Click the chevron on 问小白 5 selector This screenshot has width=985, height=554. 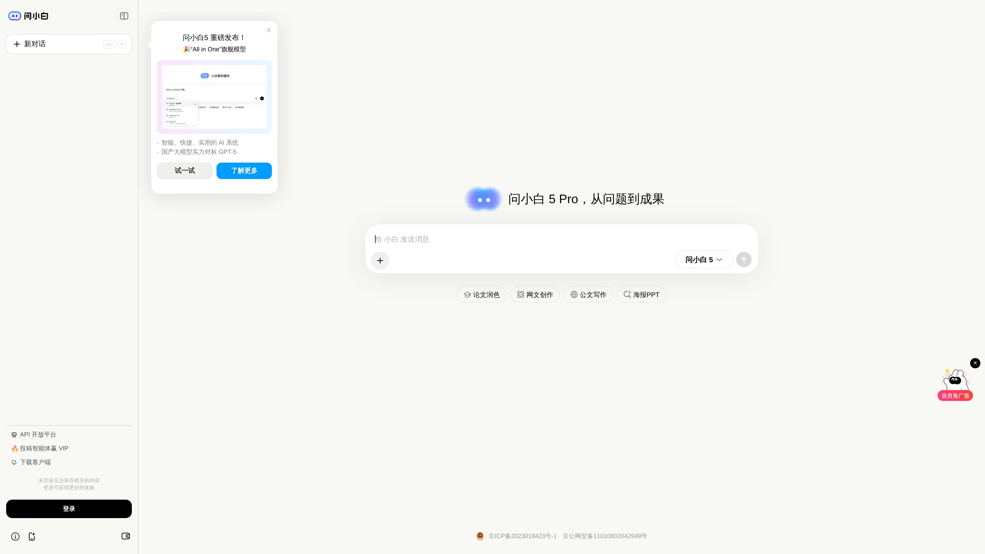pos(719,260)
